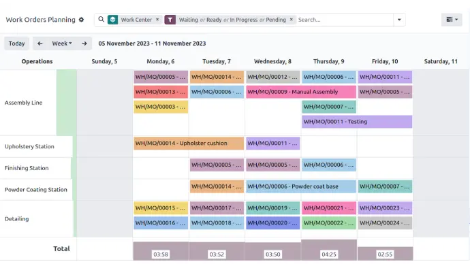Go to previous week with left arrow

pyautogui.click(x=40, y=44)
